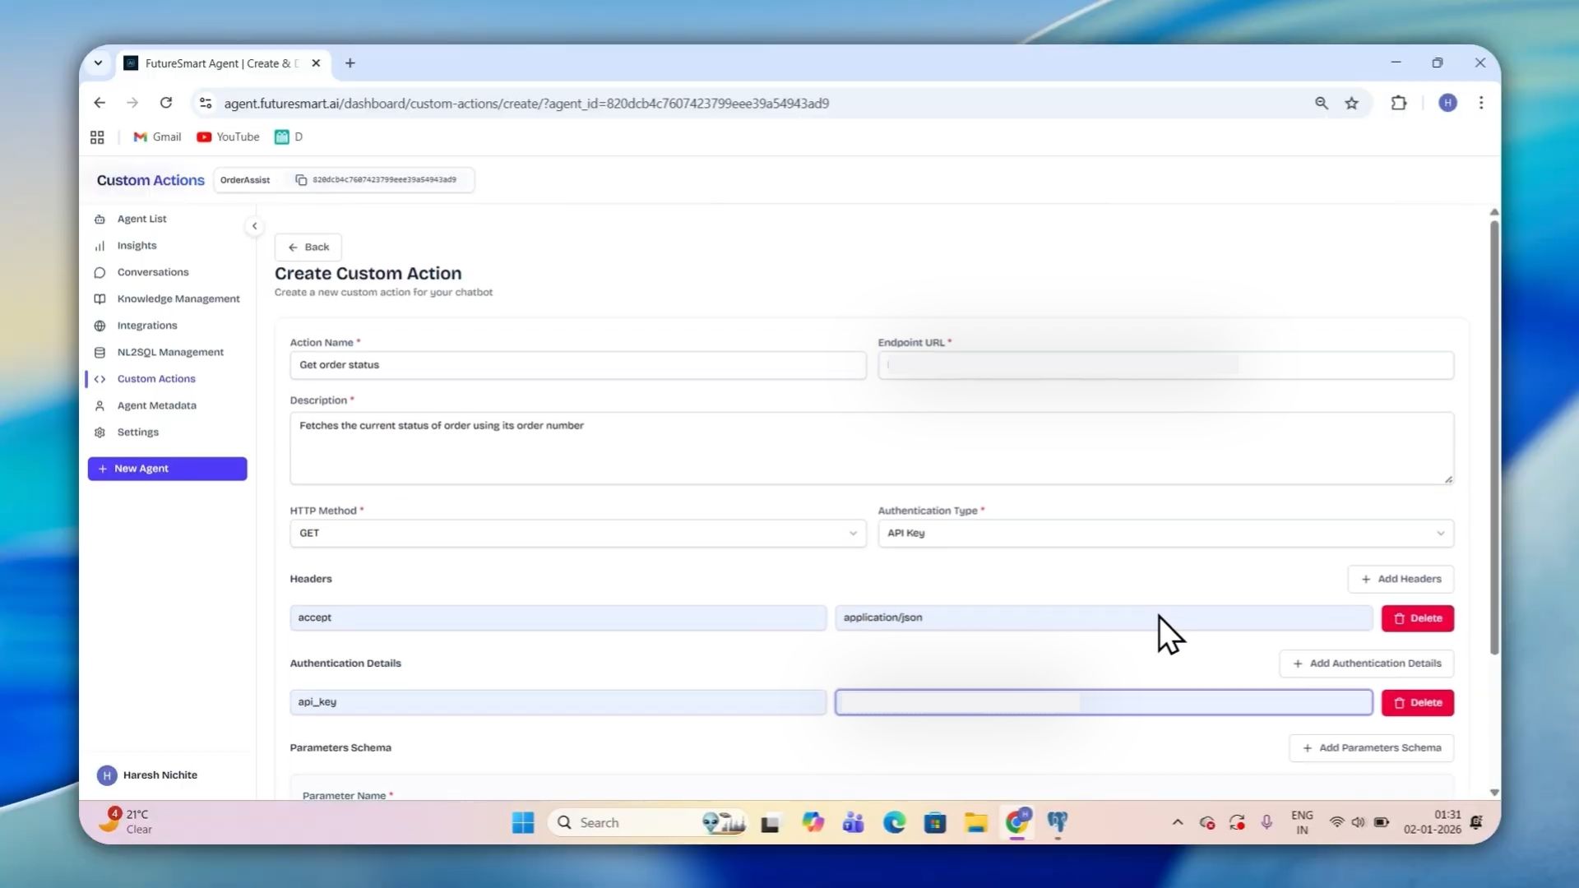Go back with browser back arrow
This screenshot has width=1579, height=888.
[x=100, y=103]
